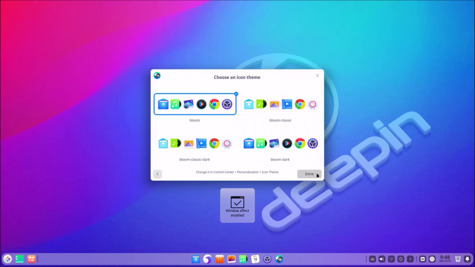Choose the bloom-classic icon theme

(280, 104)
